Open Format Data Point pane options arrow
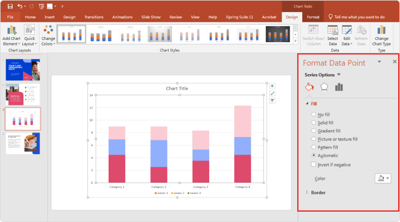400x222 pixels. tap(379, 62)
